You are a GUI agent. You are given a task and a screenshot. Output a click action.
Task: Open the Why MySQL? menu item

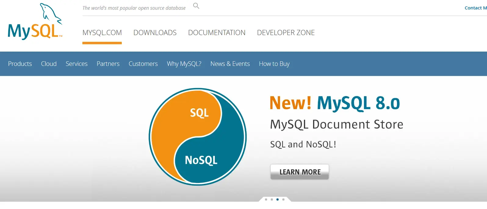[184, 64]
